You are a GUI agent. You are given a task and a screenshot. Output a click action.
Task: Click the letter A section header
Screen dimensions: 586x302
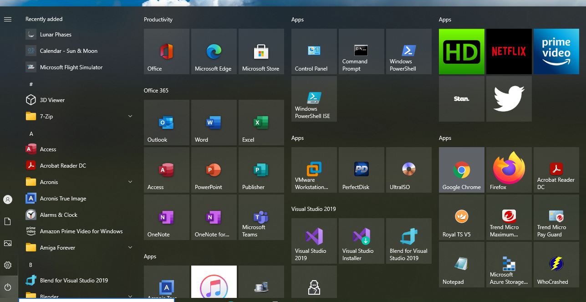click(31, 134)
